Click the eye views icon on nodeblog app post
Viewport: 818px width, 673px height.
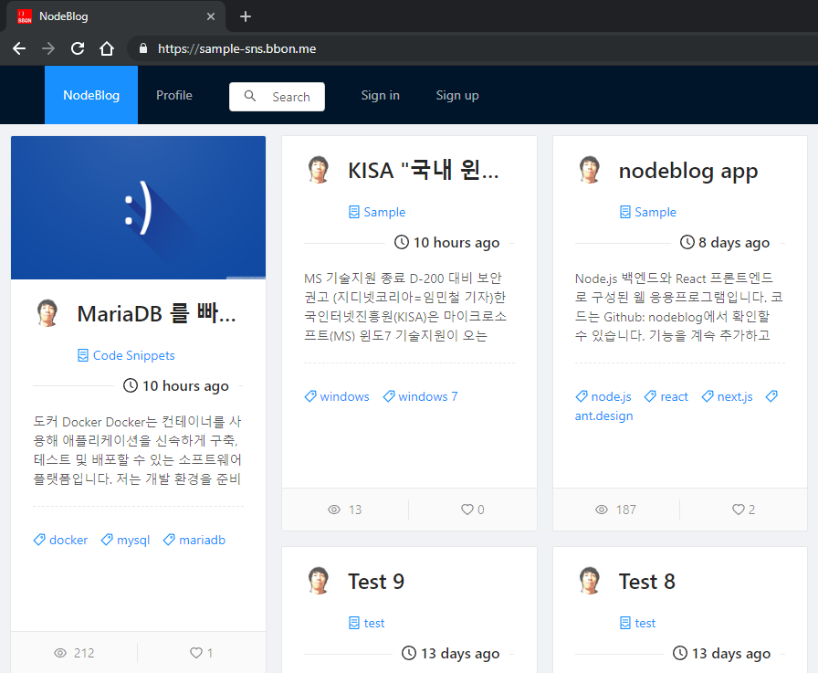[x=601, y=510]
